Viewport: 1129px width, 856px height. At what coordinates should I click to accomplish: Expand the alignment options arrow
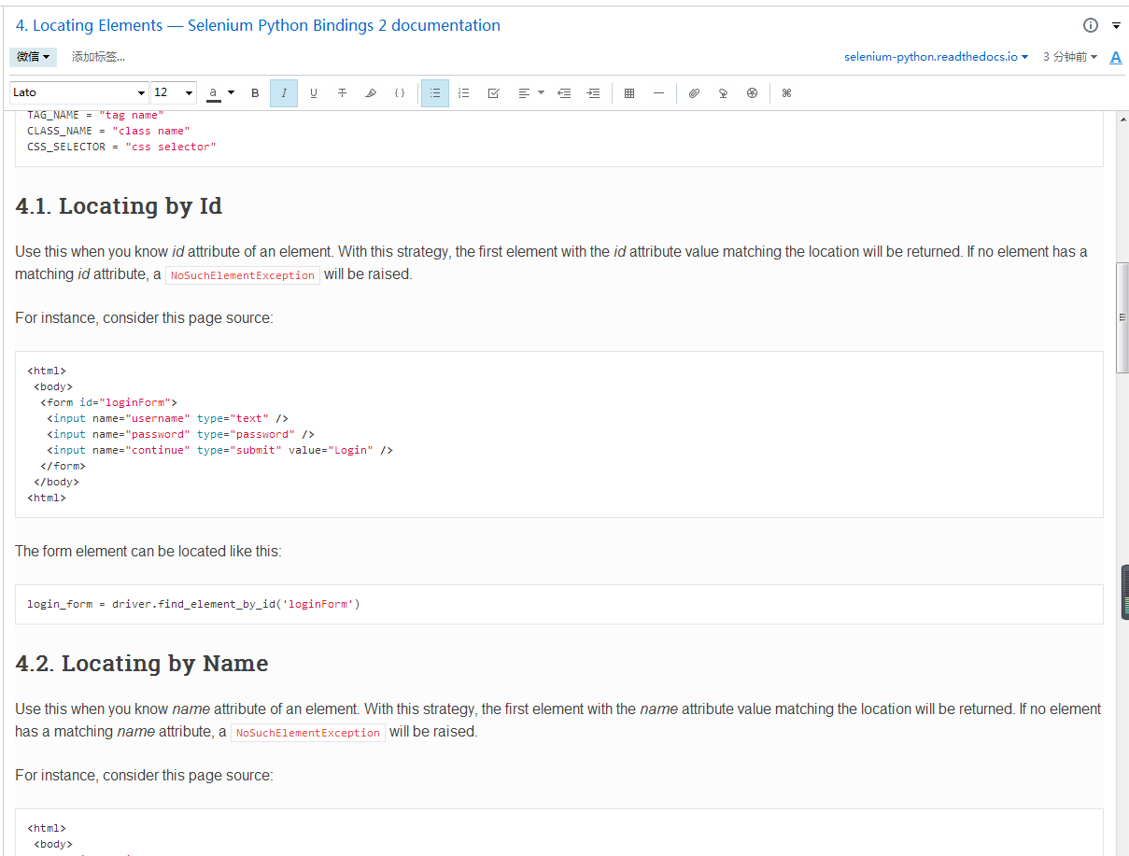click(542, 93)
